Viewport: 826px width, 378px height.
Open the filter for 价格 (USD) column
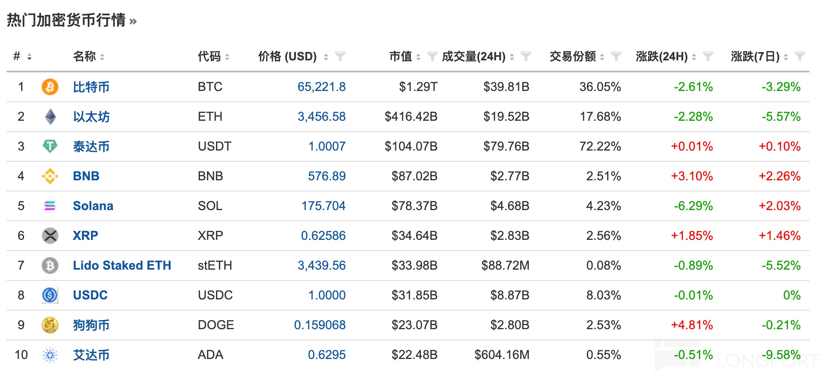(x=340, y=56)
